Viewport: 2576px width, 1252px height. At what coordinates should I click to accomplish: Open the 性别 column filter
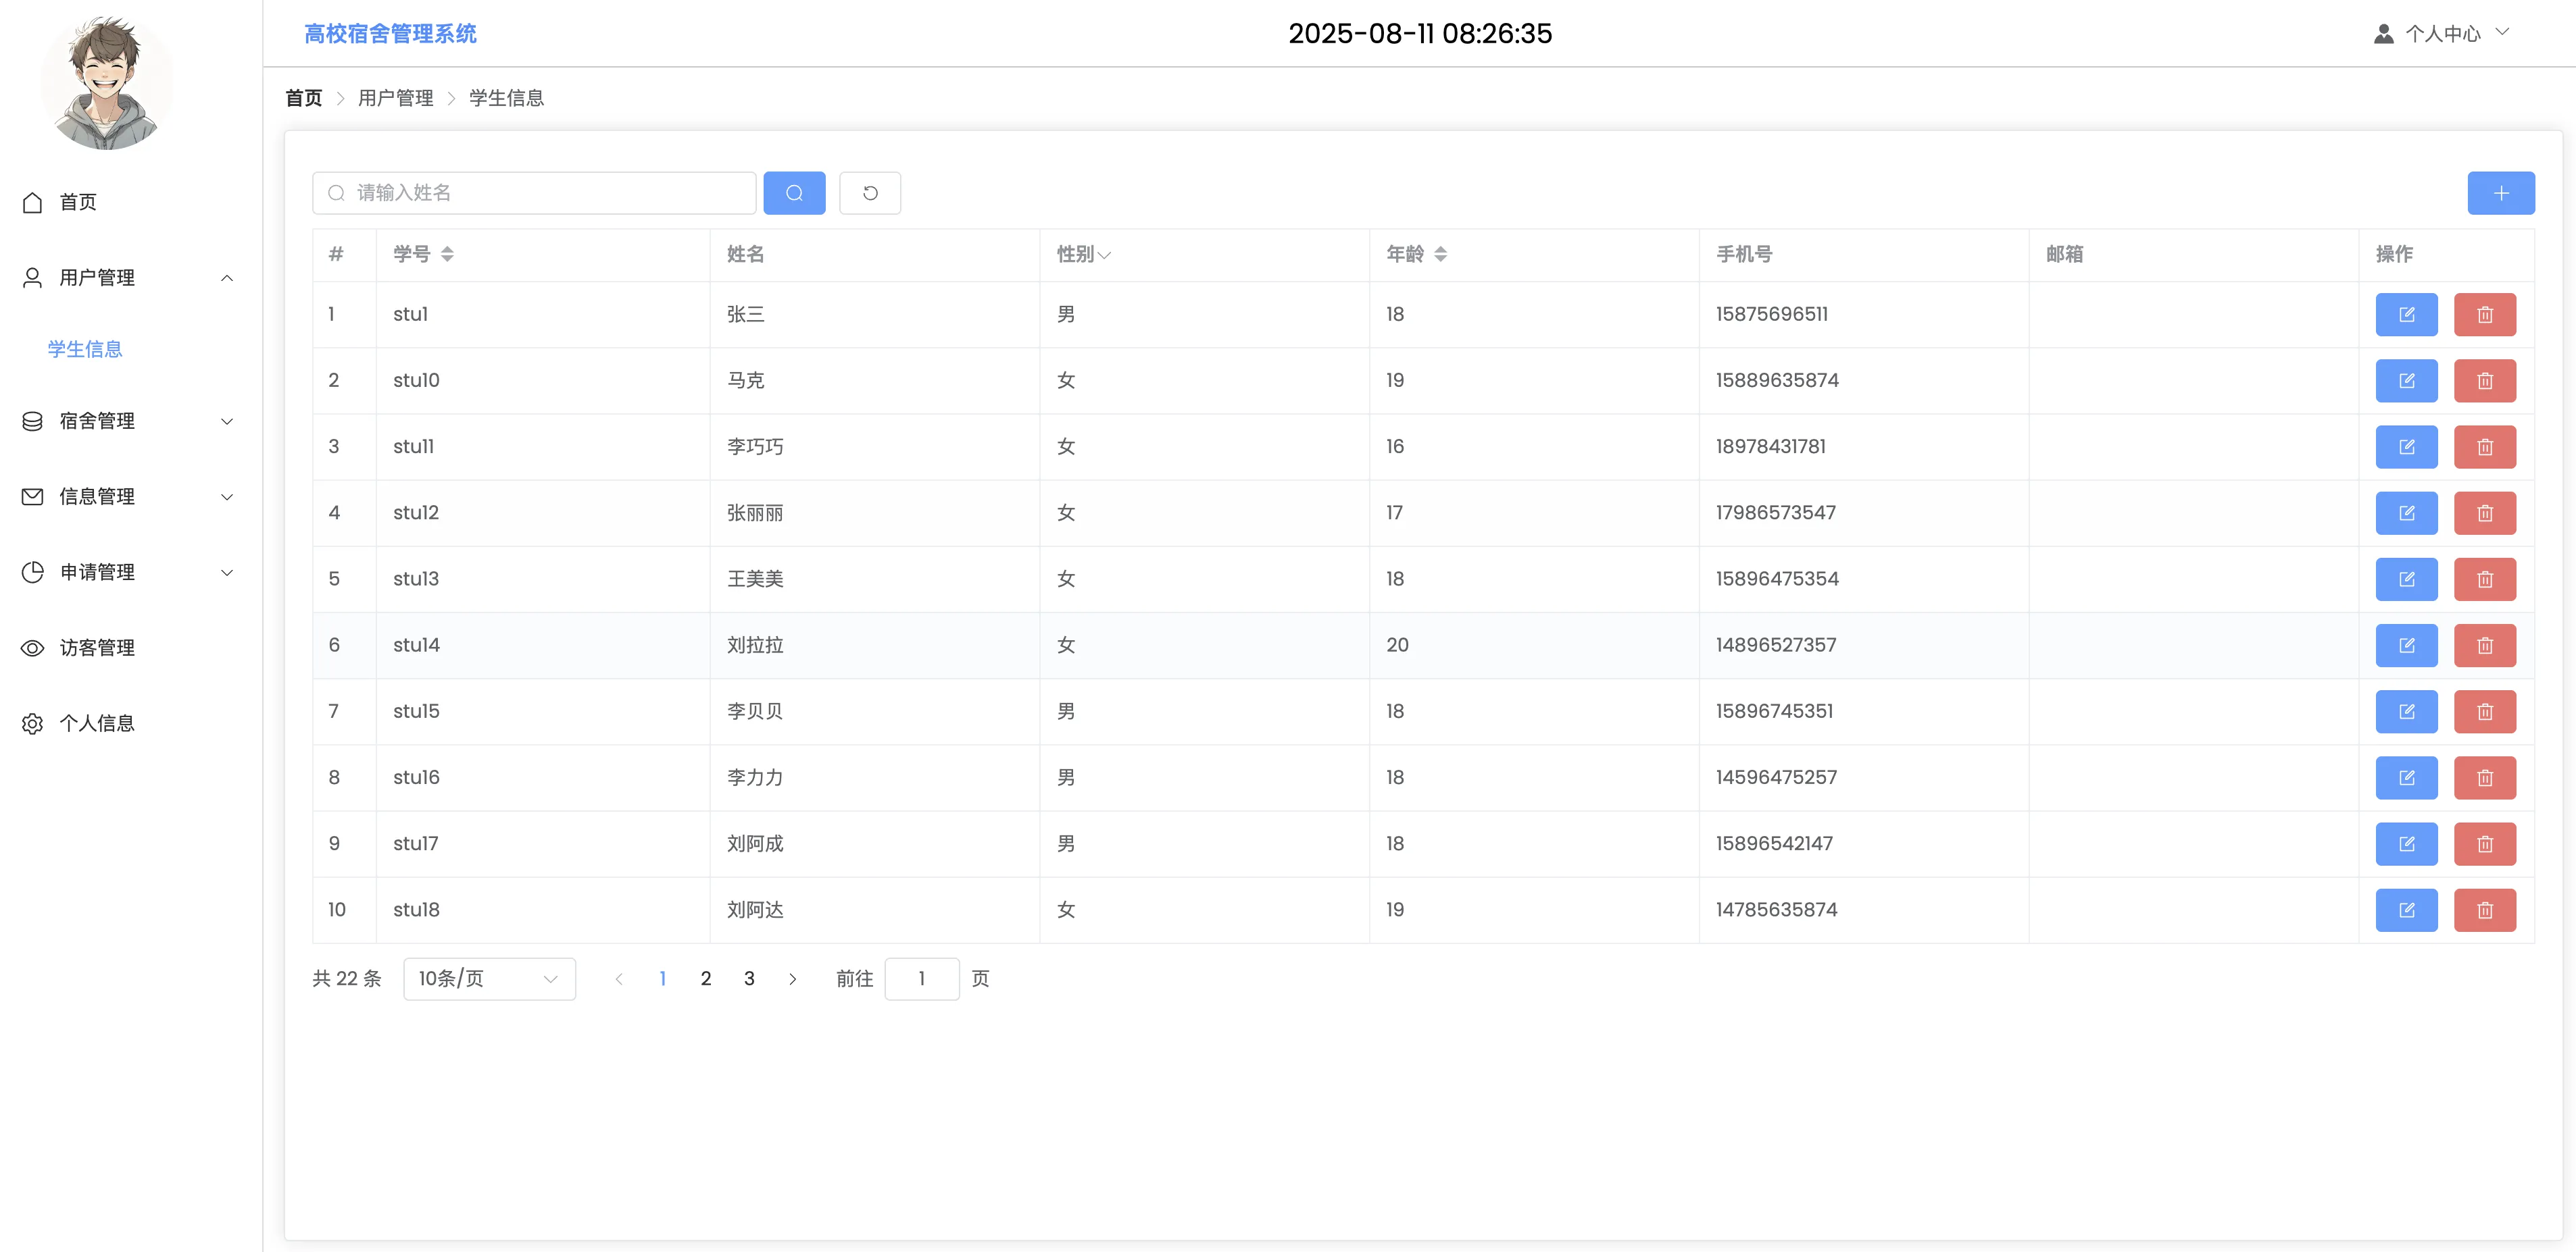click(1104, 255)
